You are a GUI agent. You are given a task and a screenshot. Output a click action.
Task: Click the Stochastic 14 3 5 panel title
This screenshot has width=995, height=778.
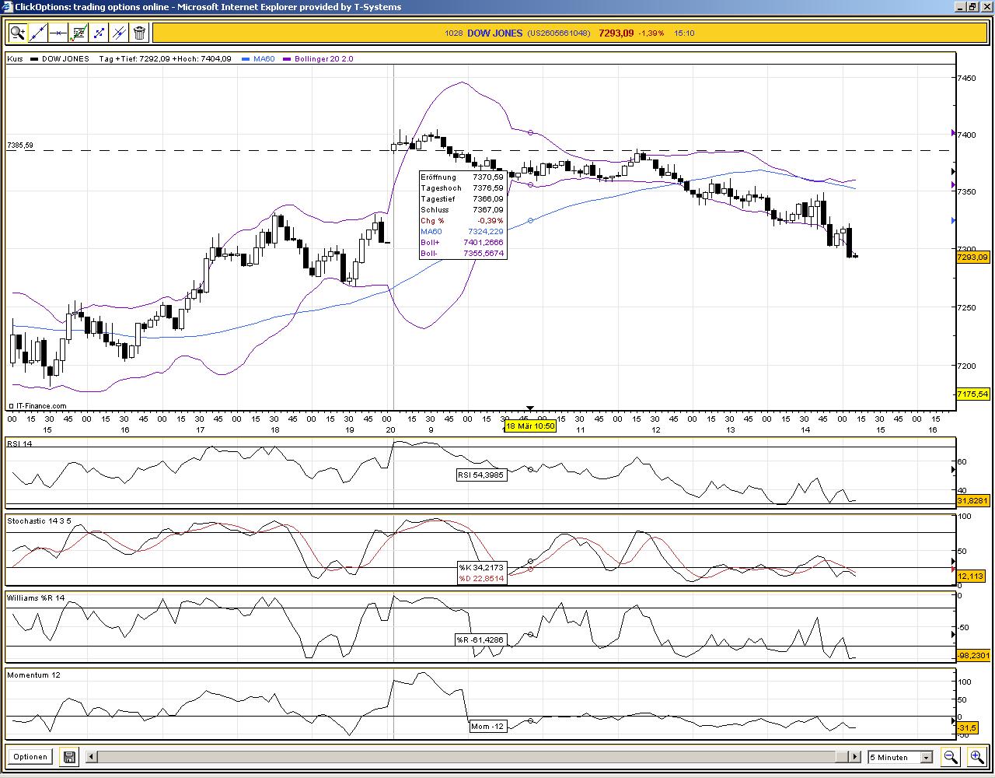coord(39,520)
